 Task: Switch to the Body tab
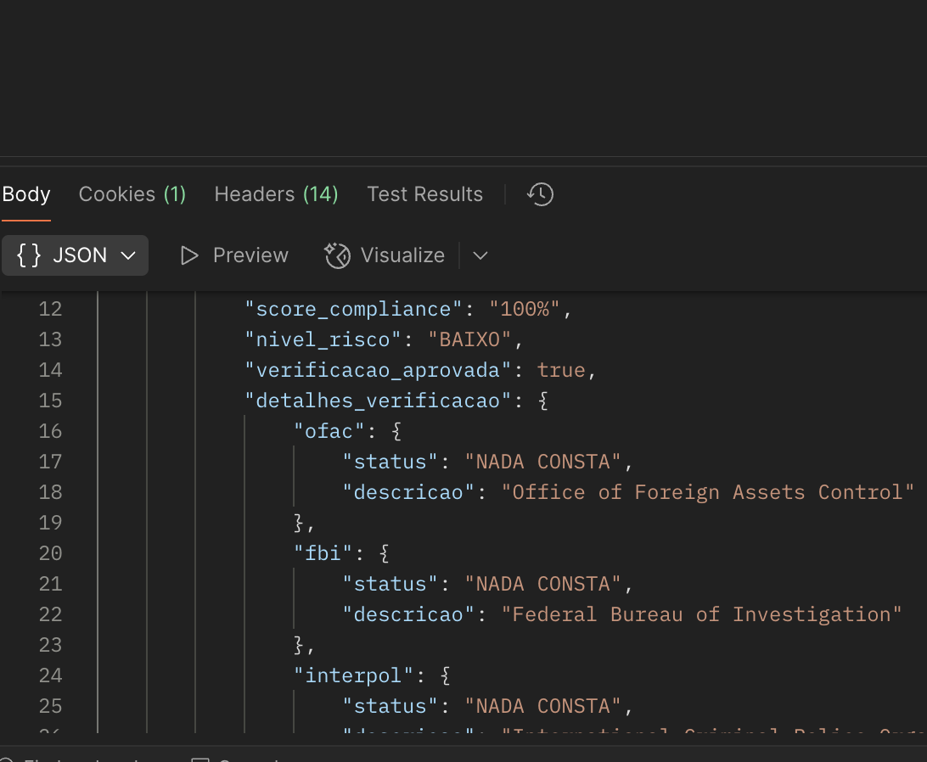pos(26,194)
